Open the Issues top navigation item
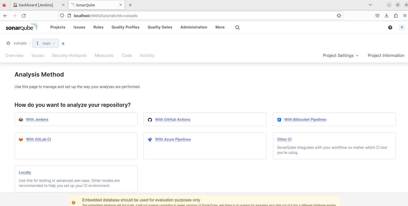Image resolution: width=408 pixels, height=206 pixels. 79,27
